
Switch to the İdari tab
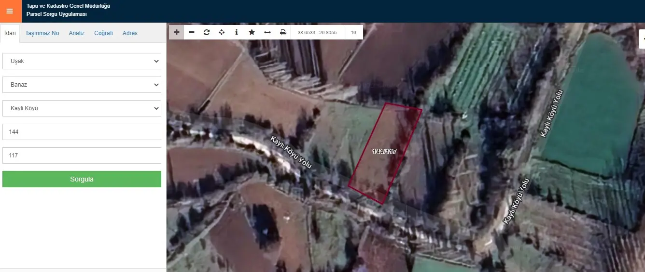(x=10, y=33)
